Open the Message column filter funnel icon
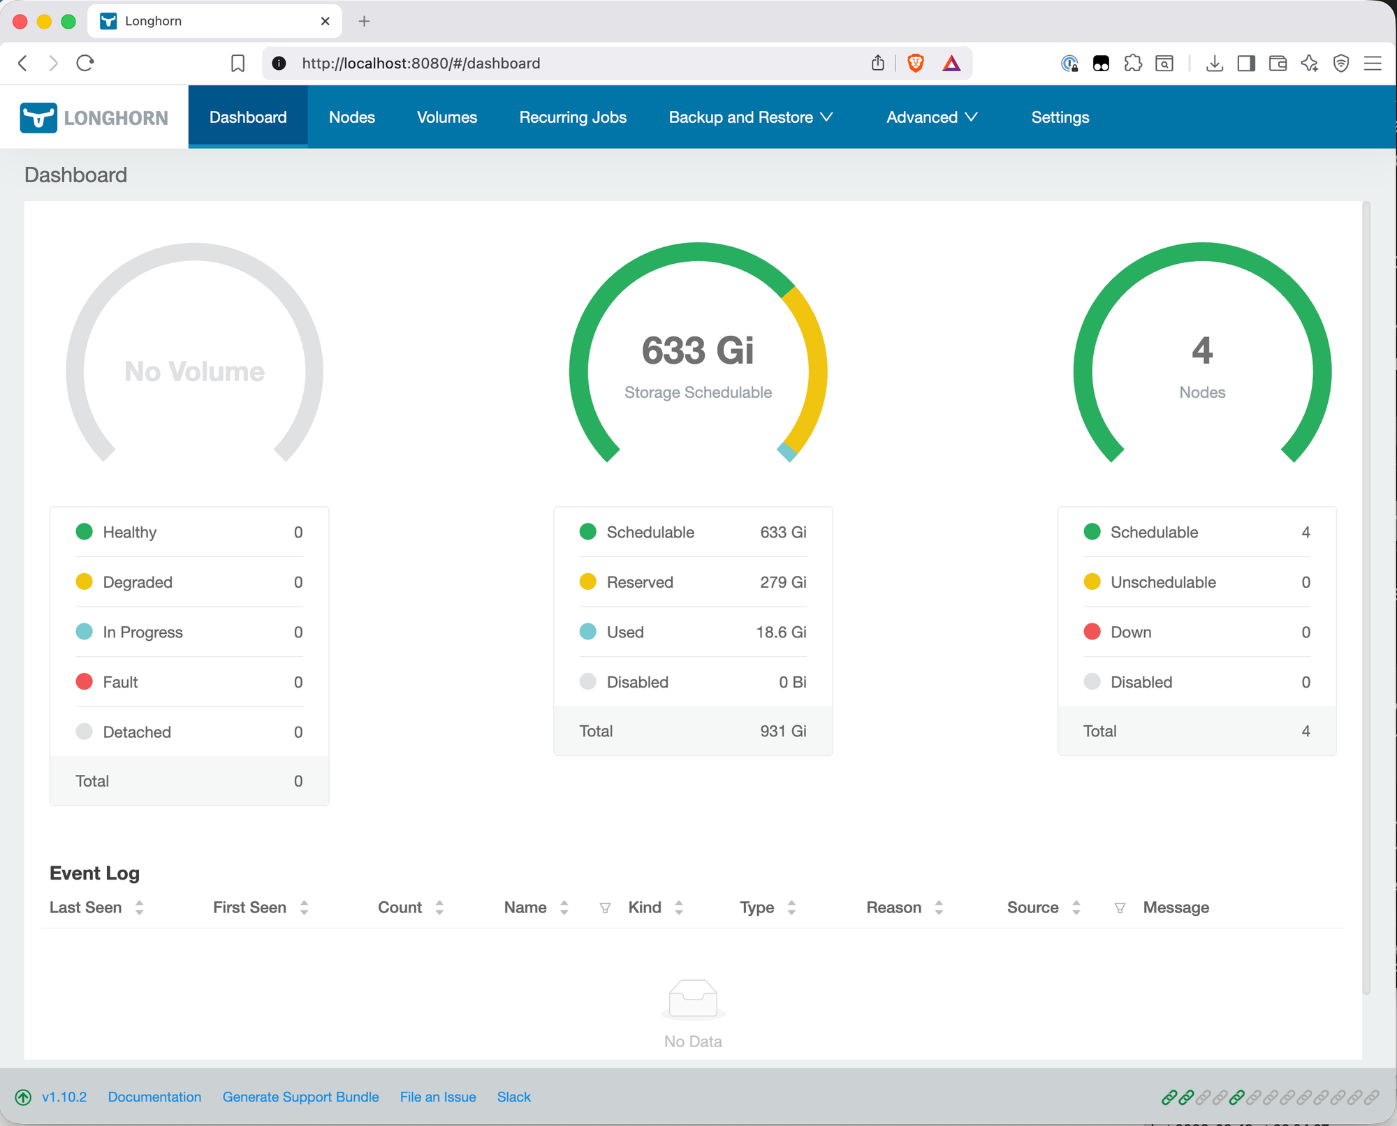The image size is (1397, 1126). click(x=1120, y=908)
